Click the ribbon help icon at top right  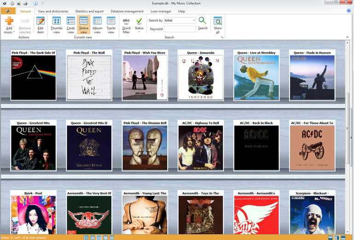[x=349, y=11]
